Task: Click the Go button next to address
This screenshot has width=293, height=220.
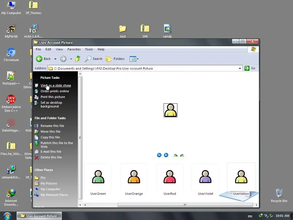Action: coord(250,68)
